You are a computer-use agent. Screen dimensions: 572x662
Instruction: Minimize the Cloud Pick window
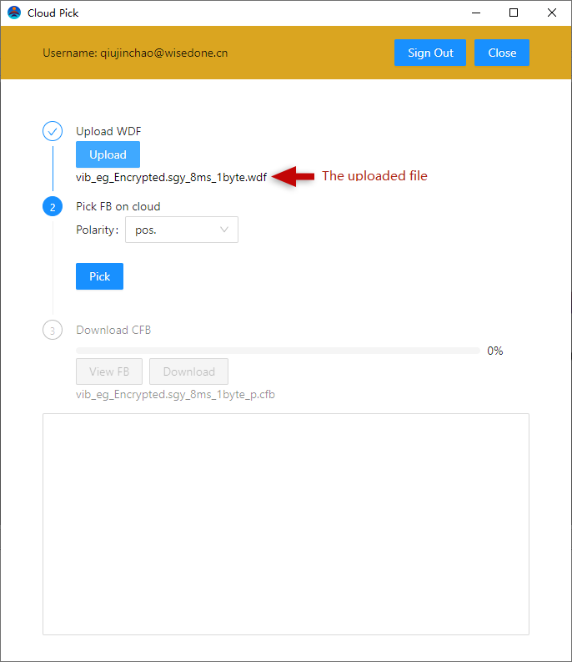(476, 13)
